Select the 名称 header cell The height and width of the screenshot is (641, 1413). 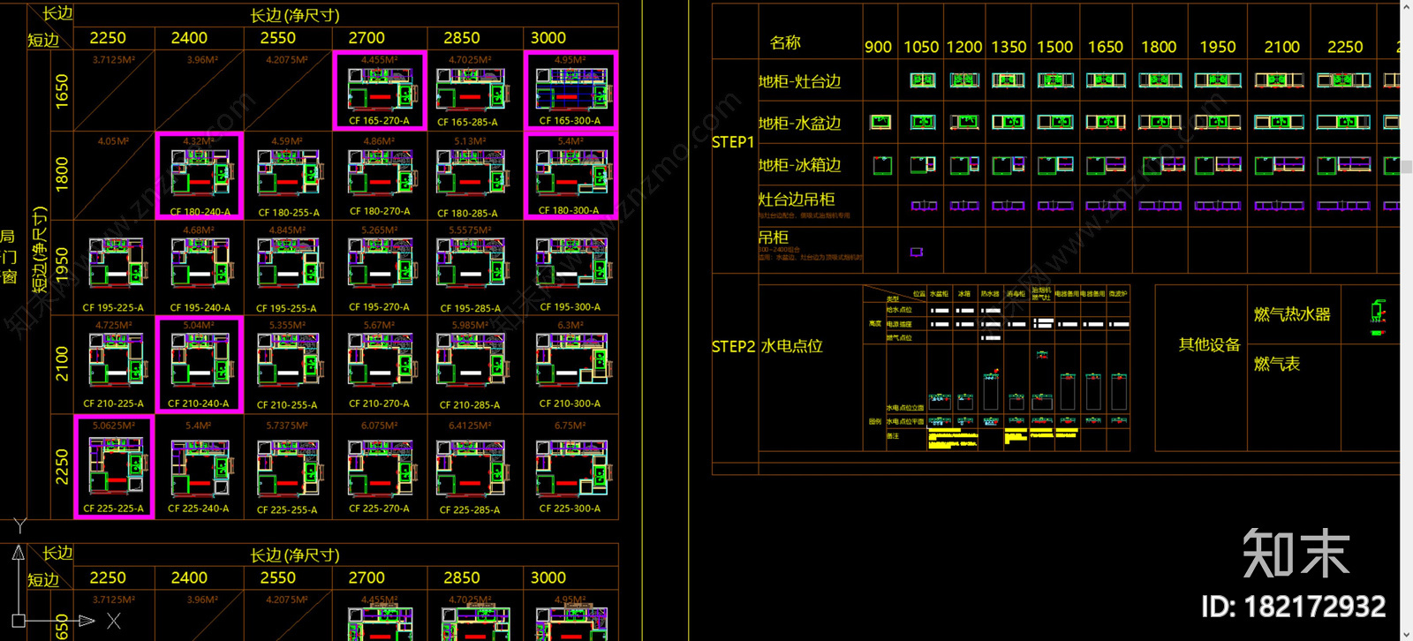(785, 42)
